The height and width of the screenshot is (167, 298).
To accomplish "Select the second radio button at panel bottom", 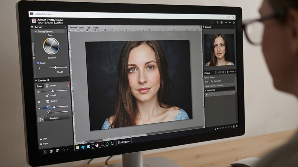I will pos(41,144).
